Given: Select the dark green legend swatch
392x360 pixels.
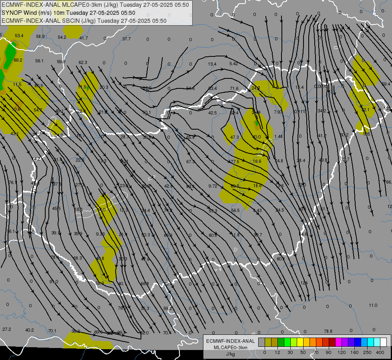Looking at the screenshot, I should pyautogui.click(x=281, y=342).
